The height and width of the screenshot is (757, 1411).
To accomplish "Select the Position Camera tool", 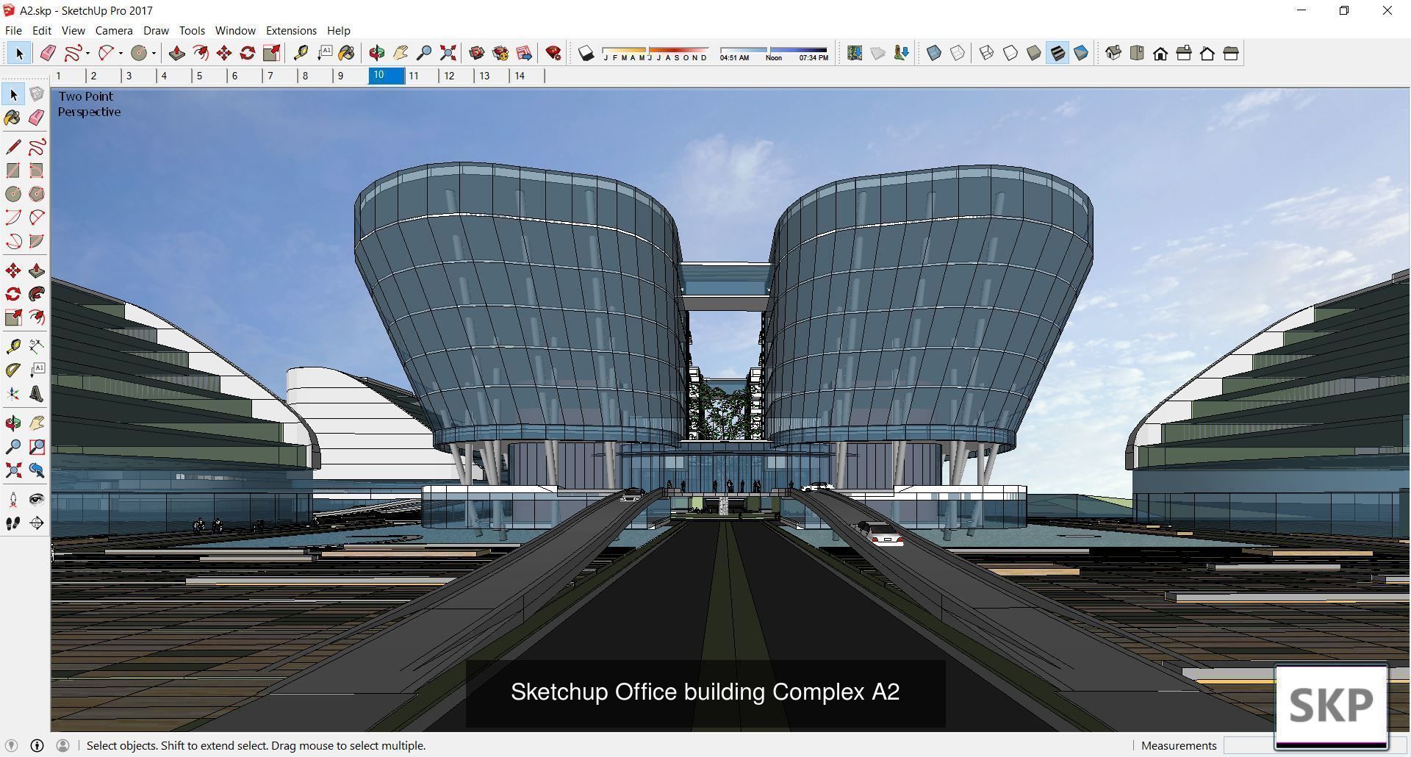I will click(13, 500).
